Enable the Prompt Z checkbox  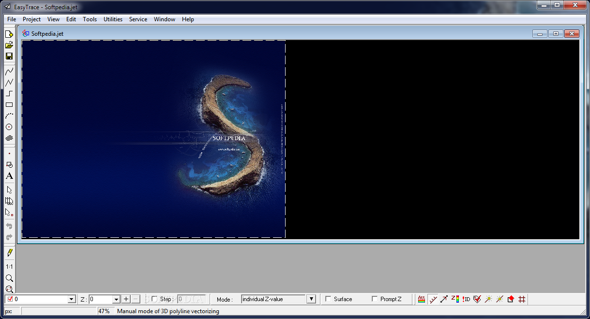pyautogui.click(x=375, y=299)
